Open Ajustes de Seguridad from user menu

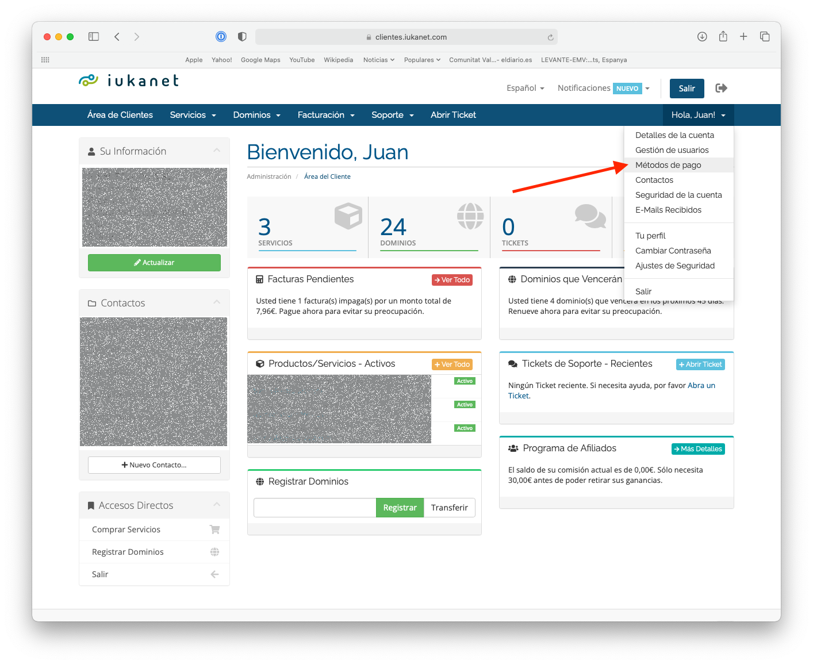coord(678,266)
